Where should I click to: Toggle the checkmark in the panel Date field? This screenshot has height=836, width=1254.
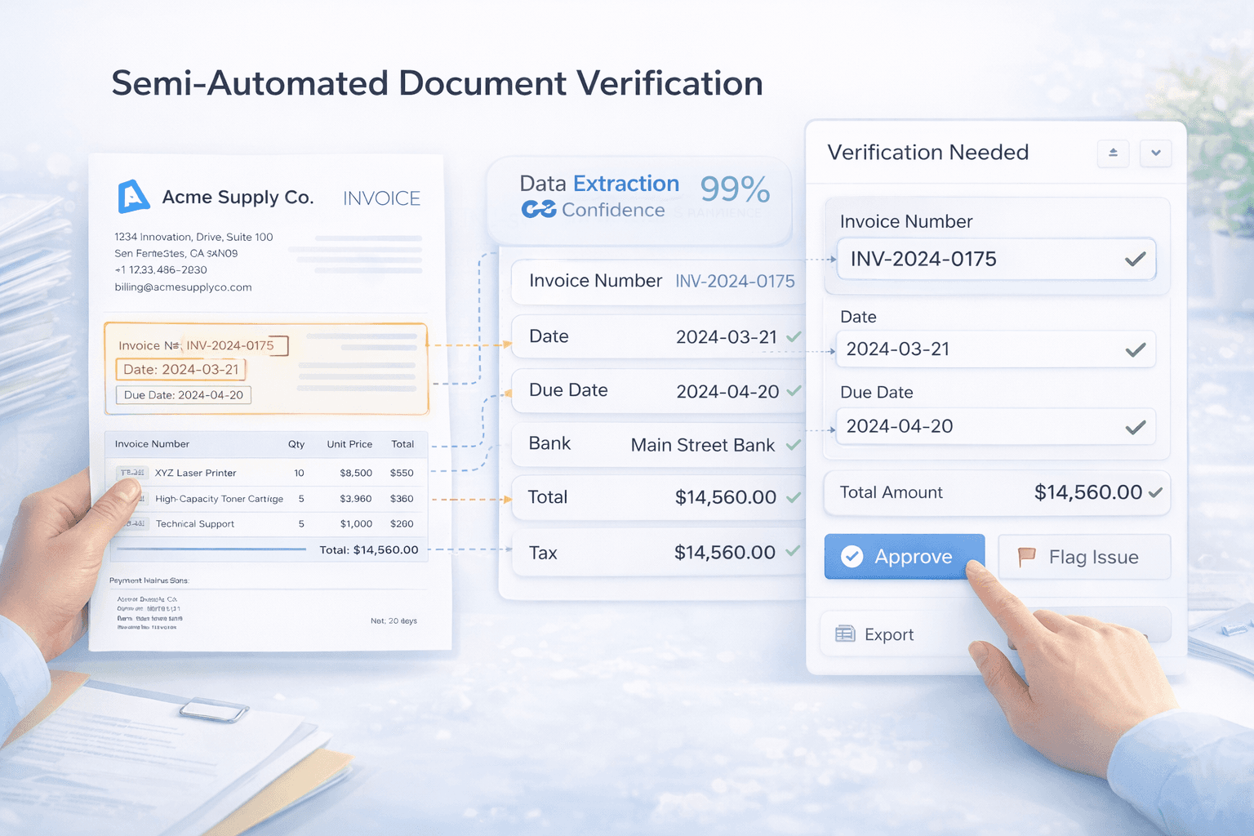[x=1135, y=350]
